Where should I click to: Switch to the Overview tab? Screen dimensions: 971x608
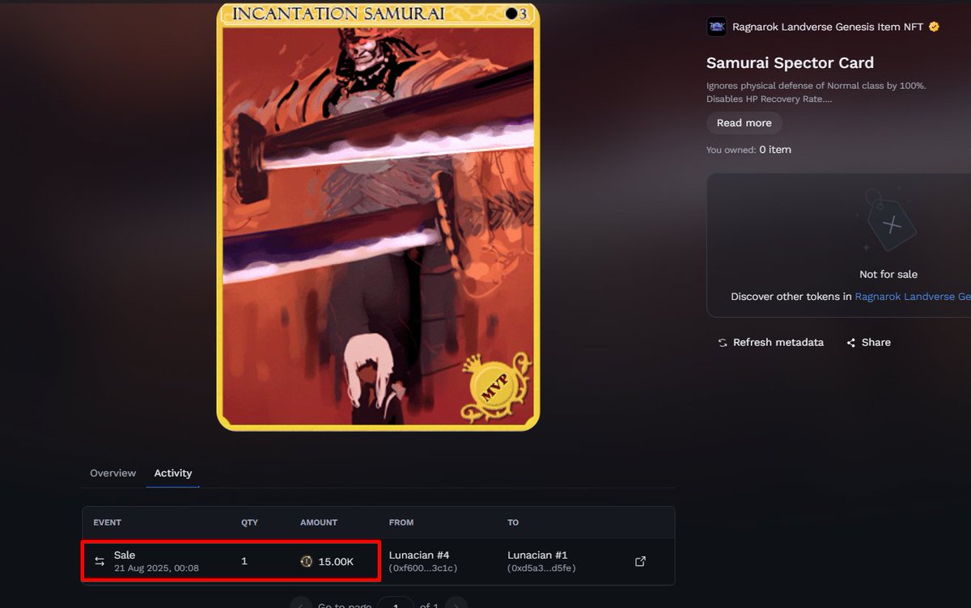[112, 473]
